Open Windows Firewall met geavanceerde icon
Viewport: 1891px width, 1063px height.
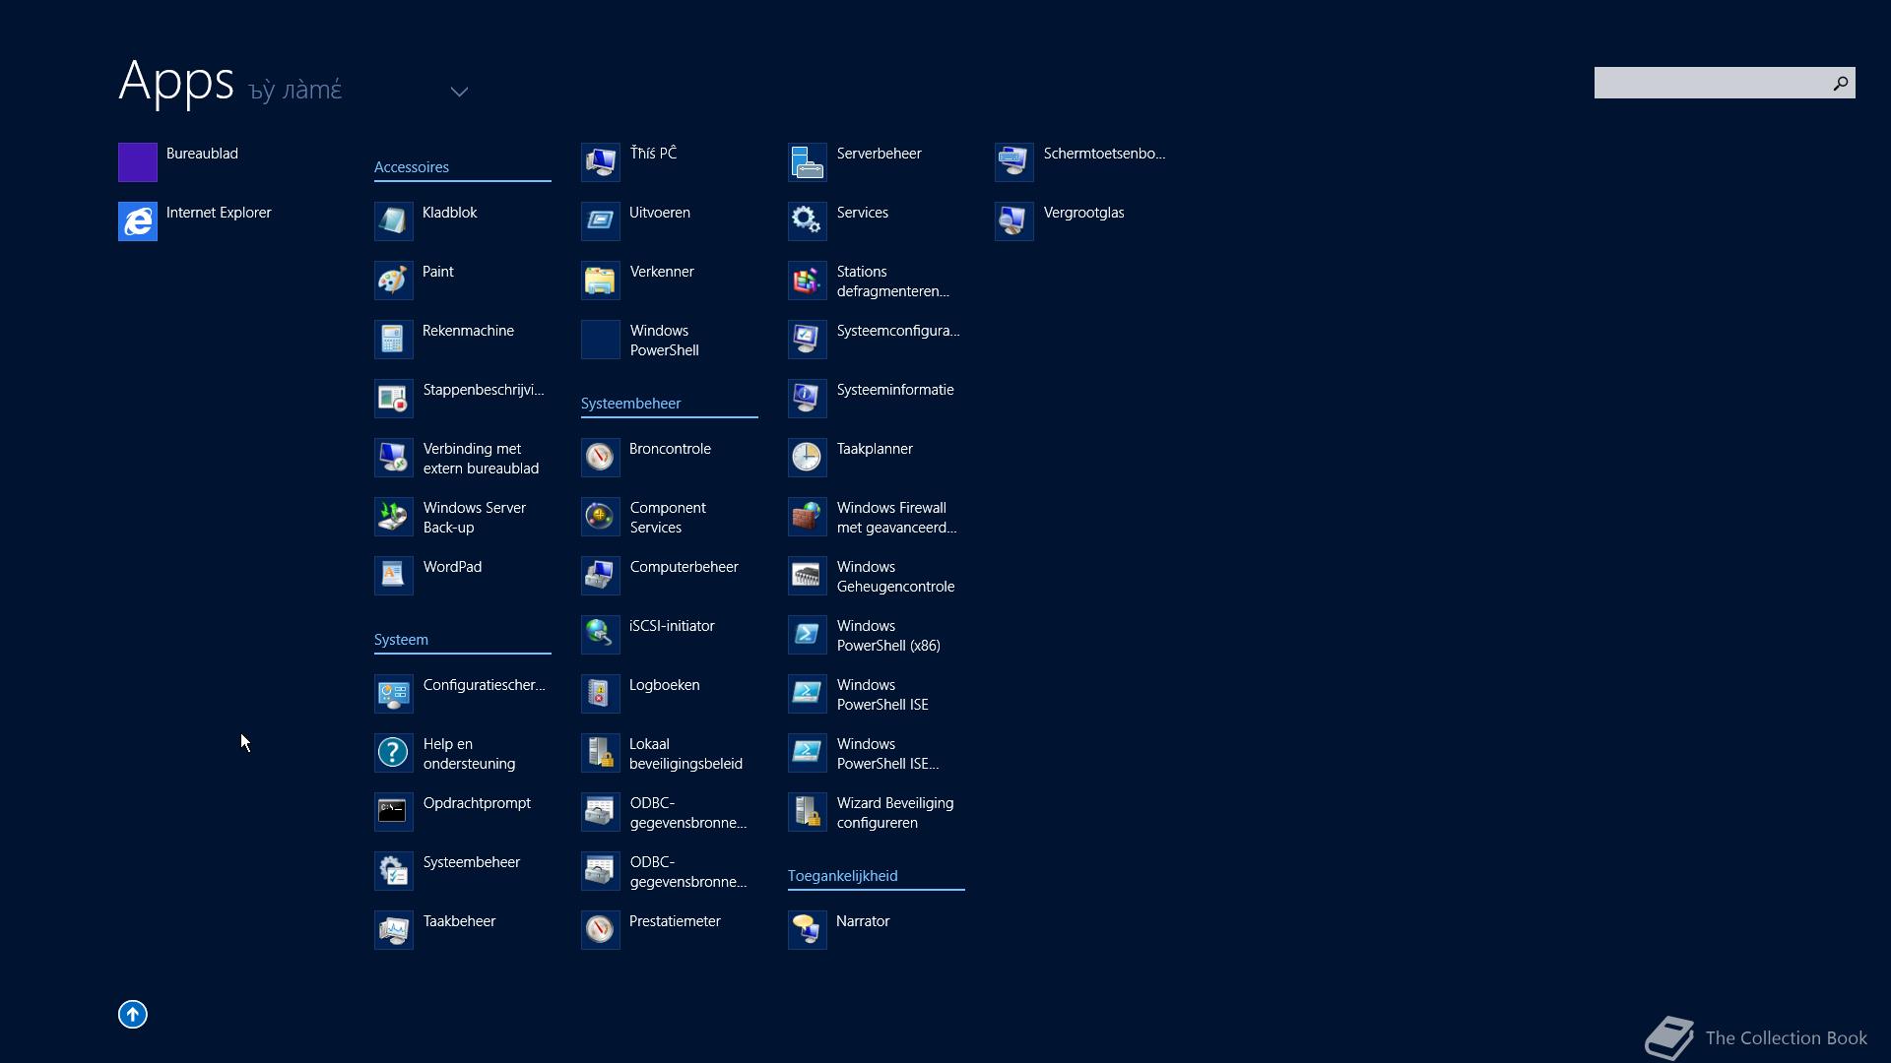click(808, 517)
